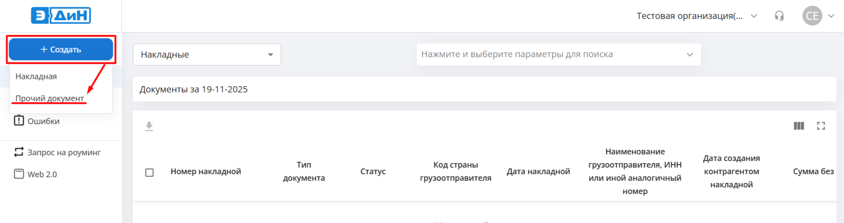Tick the select-all checkbox in table header
The width and height of the screenshot is (844, 223).
coord(149,173)
